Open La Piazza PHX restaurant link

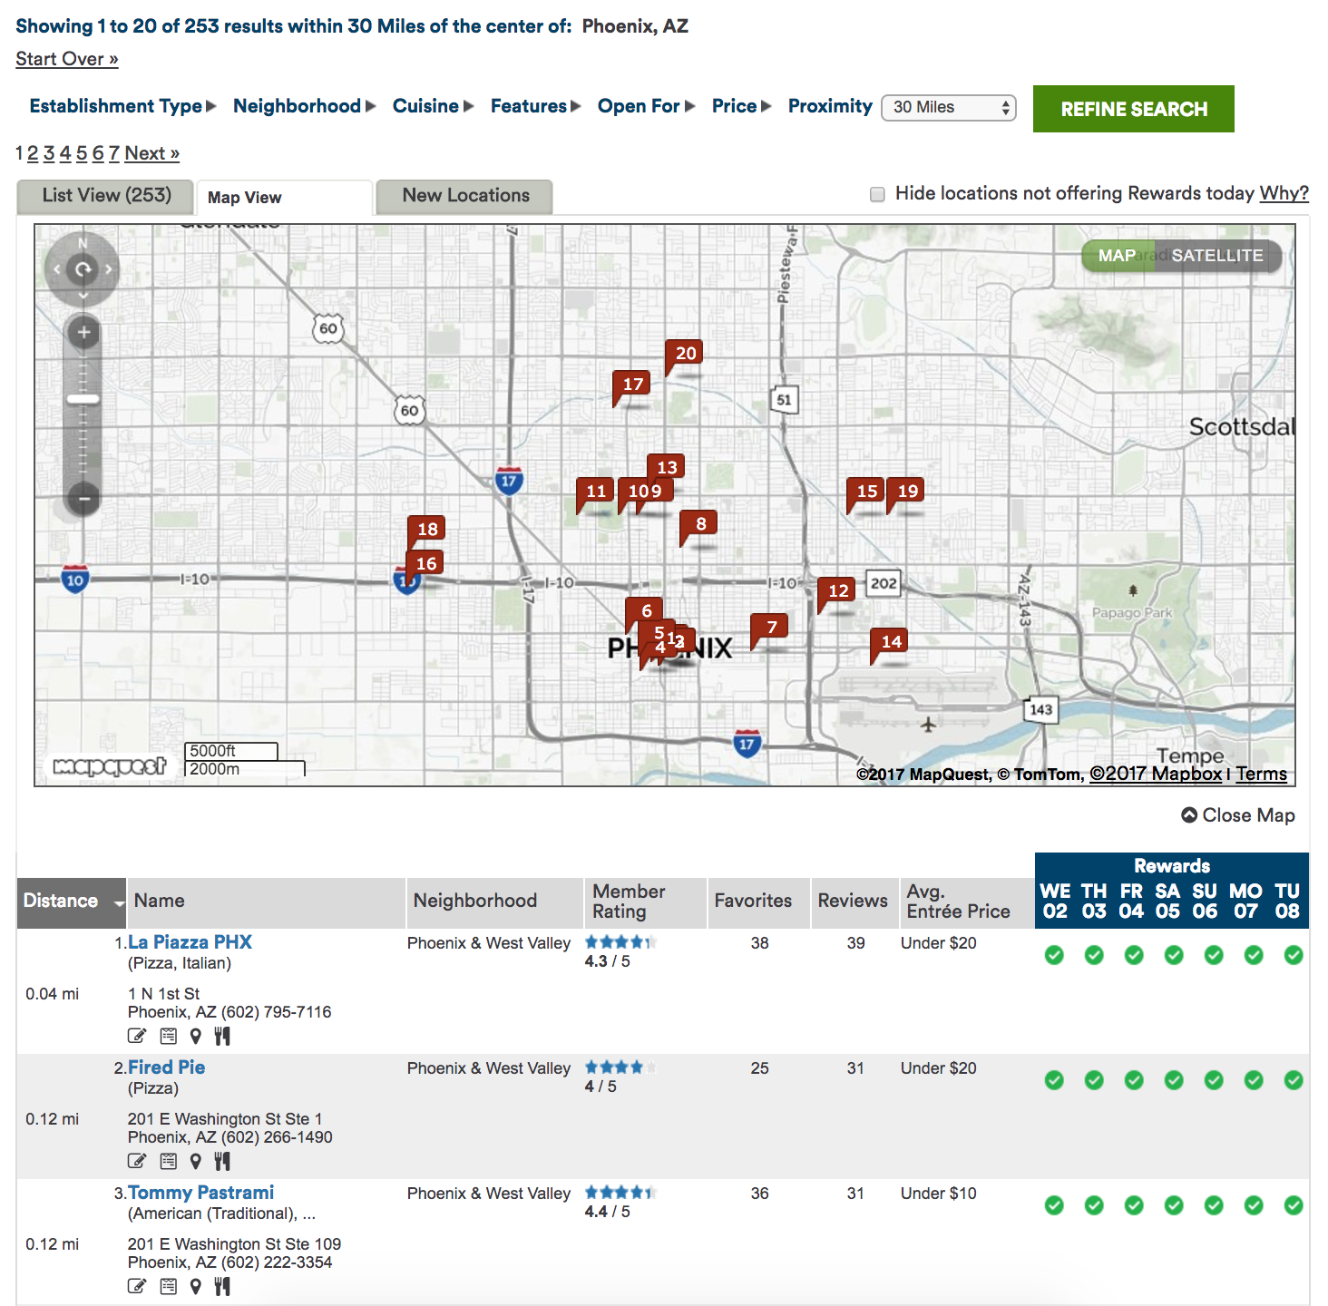point(190,942)
